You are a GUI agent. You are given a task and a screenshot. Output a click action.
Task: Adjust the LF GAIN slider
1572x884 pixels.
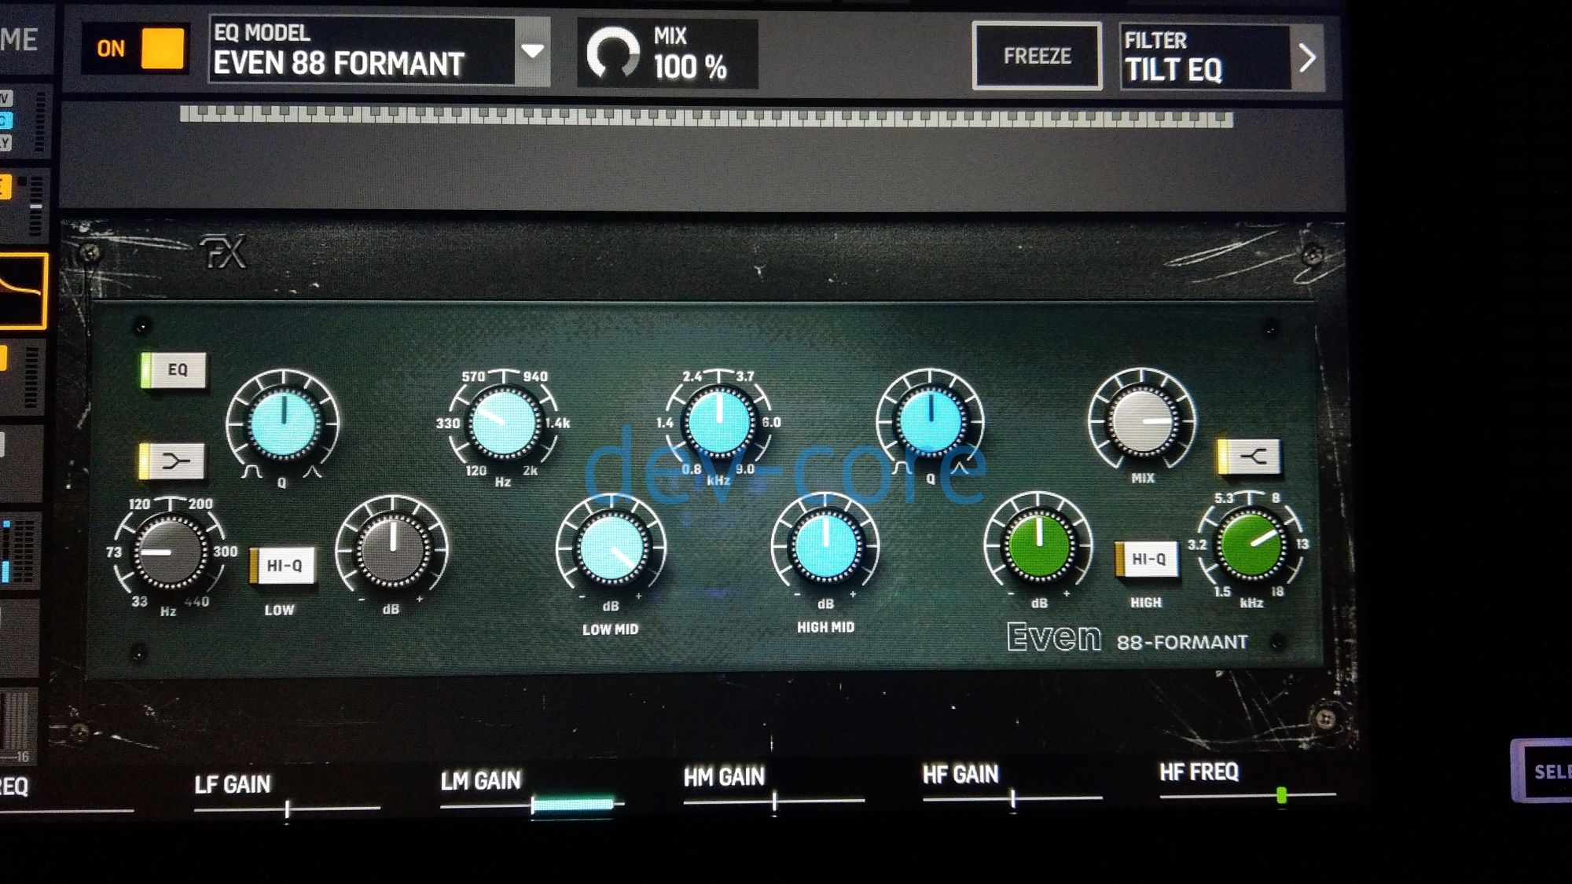(x=288, y=809)
